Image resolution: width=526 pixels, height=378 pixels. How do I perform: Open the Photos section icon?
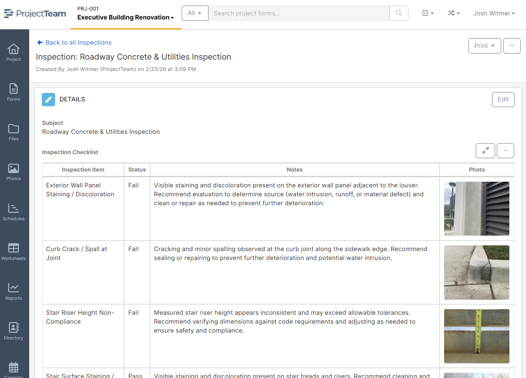click(x=13, y=172)
